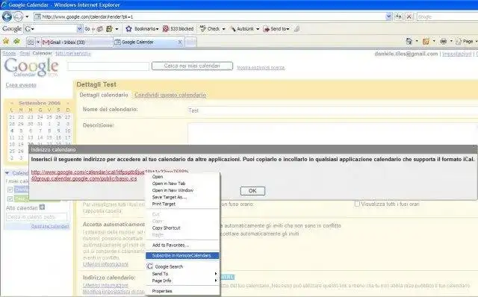The image size is (478, 297).
Task: Click the Refresh button beside address bar
Action: click(398, 16)
